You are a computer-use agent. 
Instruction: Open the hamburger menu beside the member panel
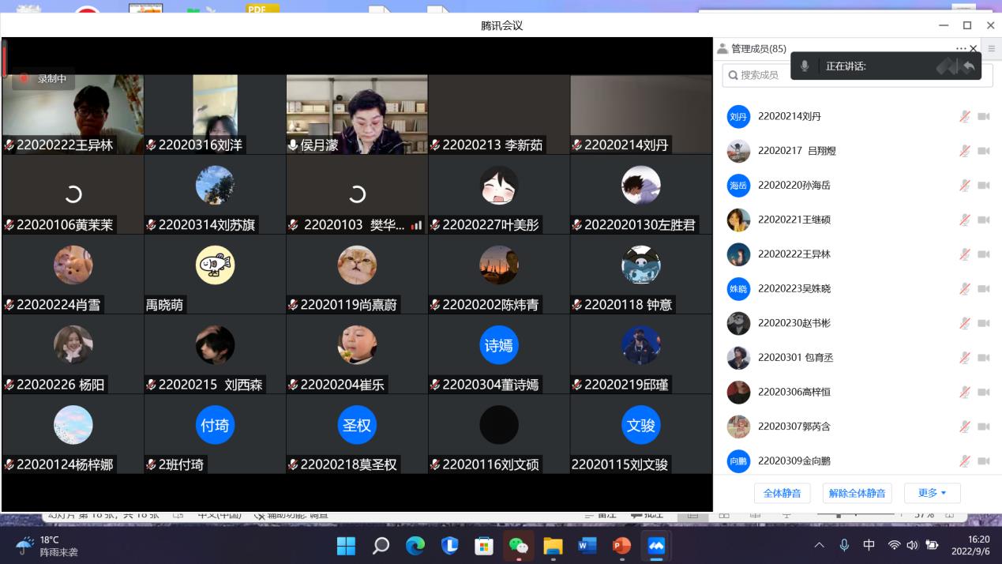click(992, 48)
